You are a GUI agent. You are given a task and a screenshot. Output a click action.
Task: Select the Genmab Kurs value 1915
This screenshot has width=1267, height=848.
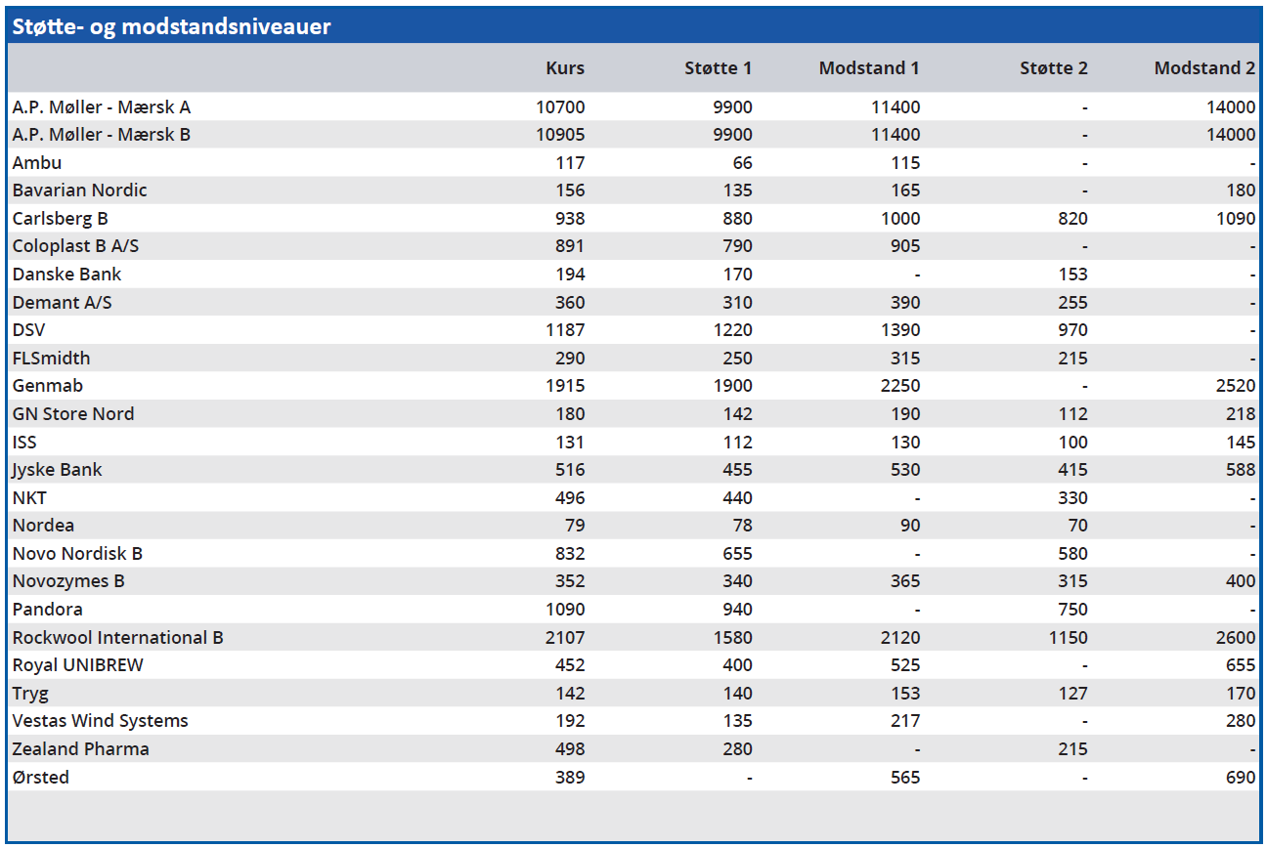(563, 386)
